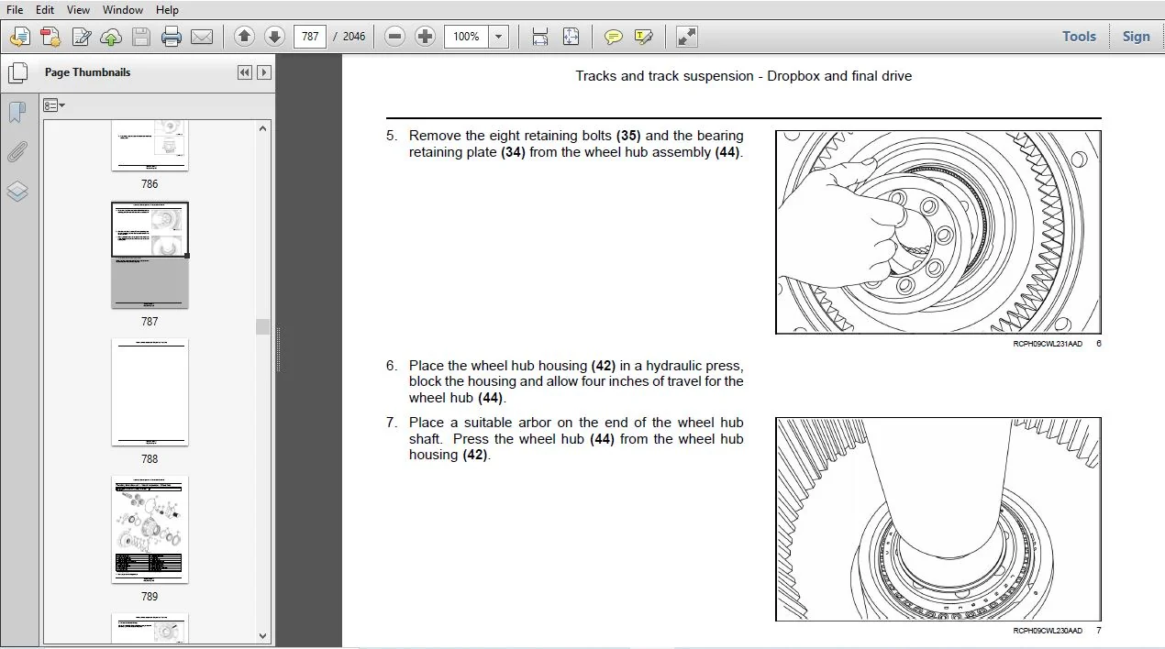Image resolution: width=1165 pixels, height=649 pixels.
Task: Click the Highlight text icon
Action: pos(644,37)
